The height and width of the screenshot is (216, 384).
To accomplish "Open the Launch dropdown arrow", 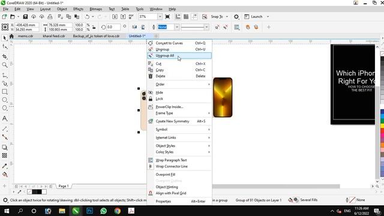I will (268, 17).
